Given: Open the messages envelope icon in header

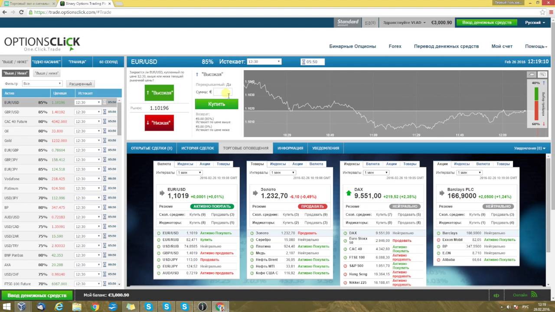Looking at the screenshot, I should (368, 23).
